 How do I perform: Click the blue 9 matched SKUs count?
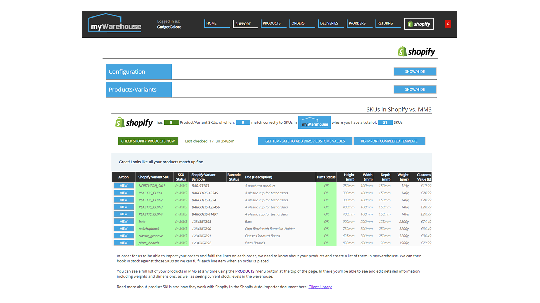pos(243,122)
